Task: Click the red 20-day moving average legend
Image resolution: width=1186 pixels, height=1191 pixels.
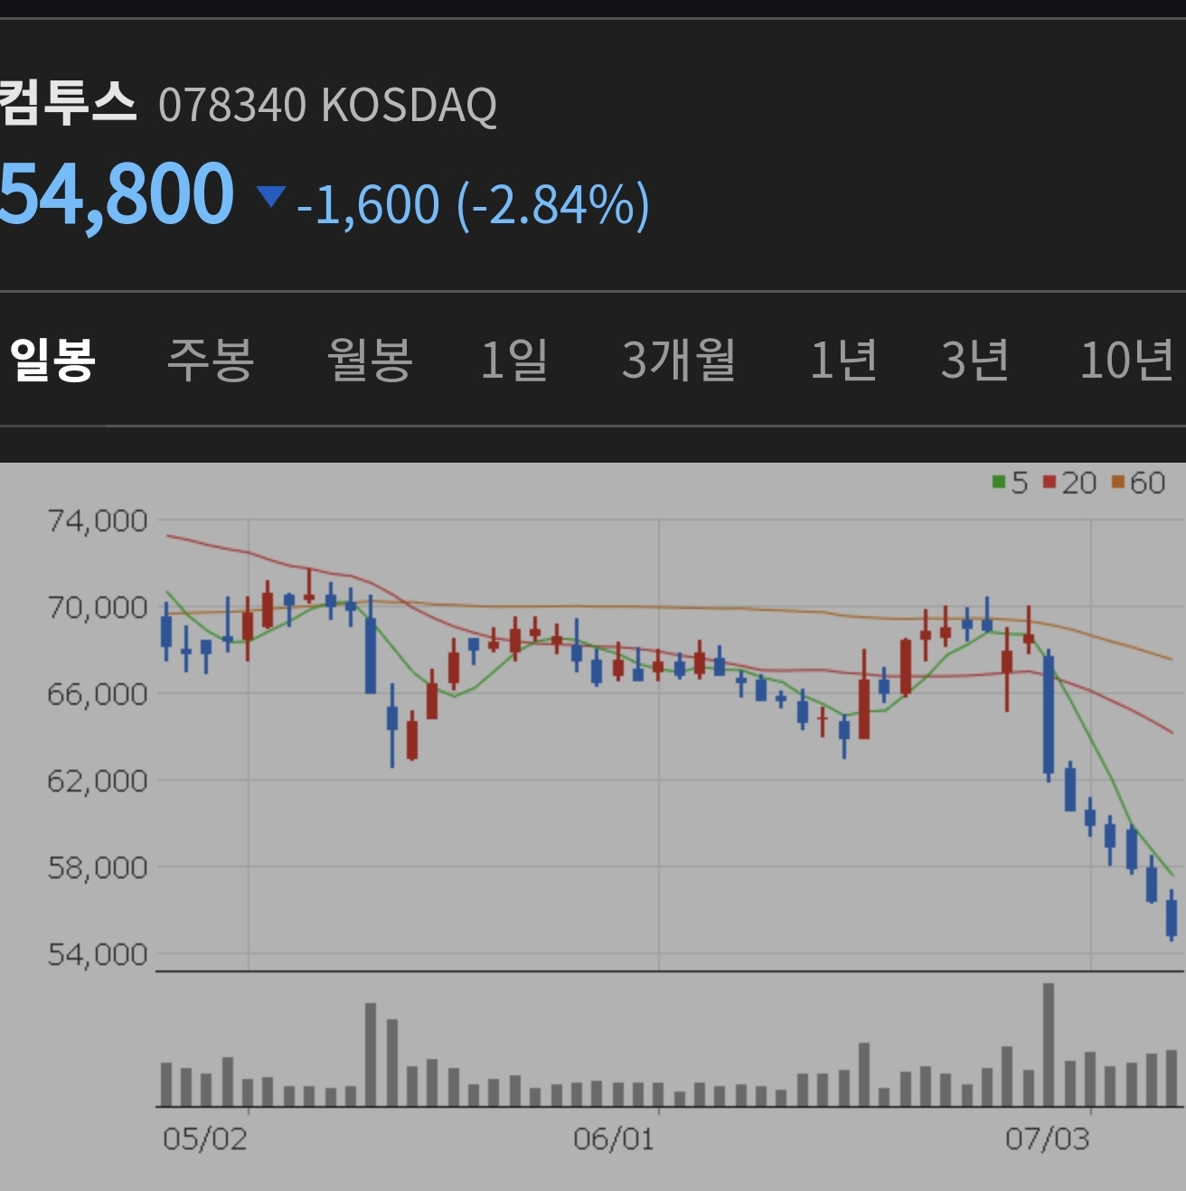Action: pos(1069,483)
